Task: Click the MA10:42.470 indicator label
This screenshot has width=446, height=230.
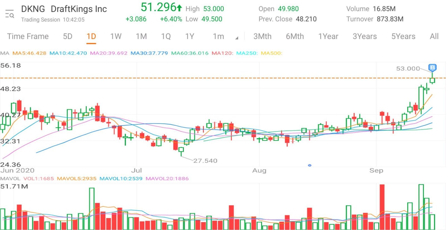Action: coord(68,53)
